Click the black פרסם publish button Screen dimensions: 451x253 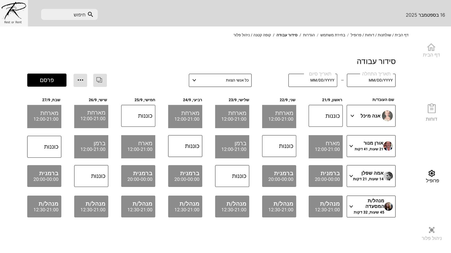[x=47, y=80]
